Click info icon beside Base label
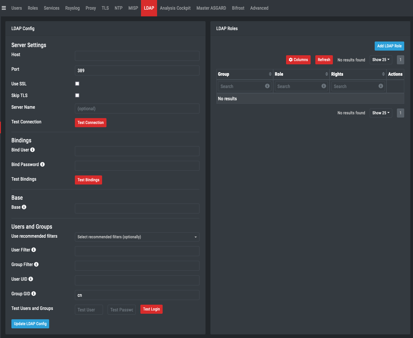Image resolution: width=413 pixels, height=338 pixels. click(x=24, y=207)
